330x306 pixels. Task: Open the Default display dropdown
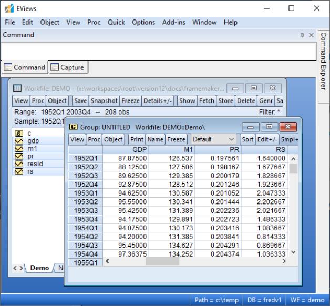pos(214,139)
